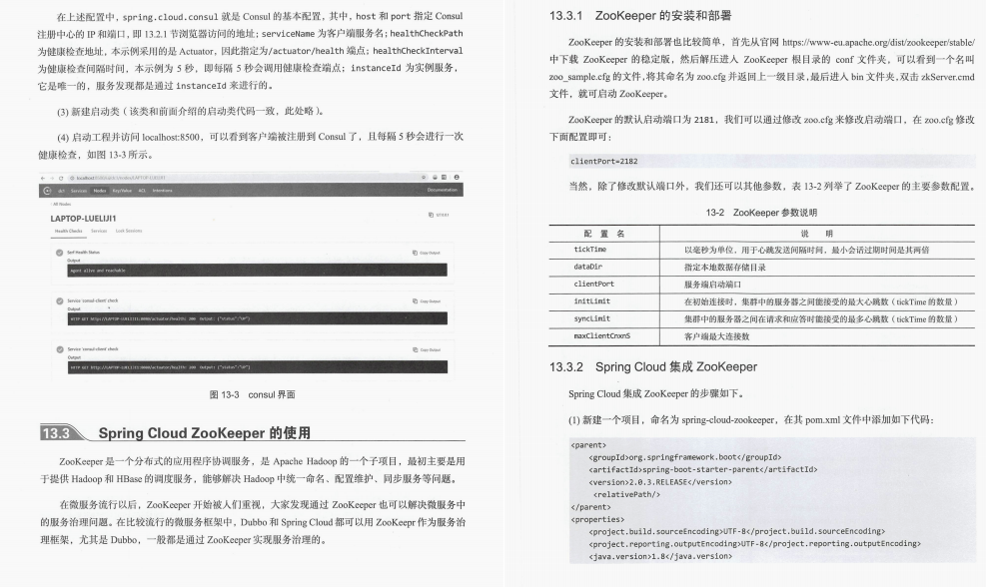Click the '13-2 ZooKeeper 参数说明' table caption
Viewport: 986px width, 587px height.
pyautogui.click(x=761, y=213)
